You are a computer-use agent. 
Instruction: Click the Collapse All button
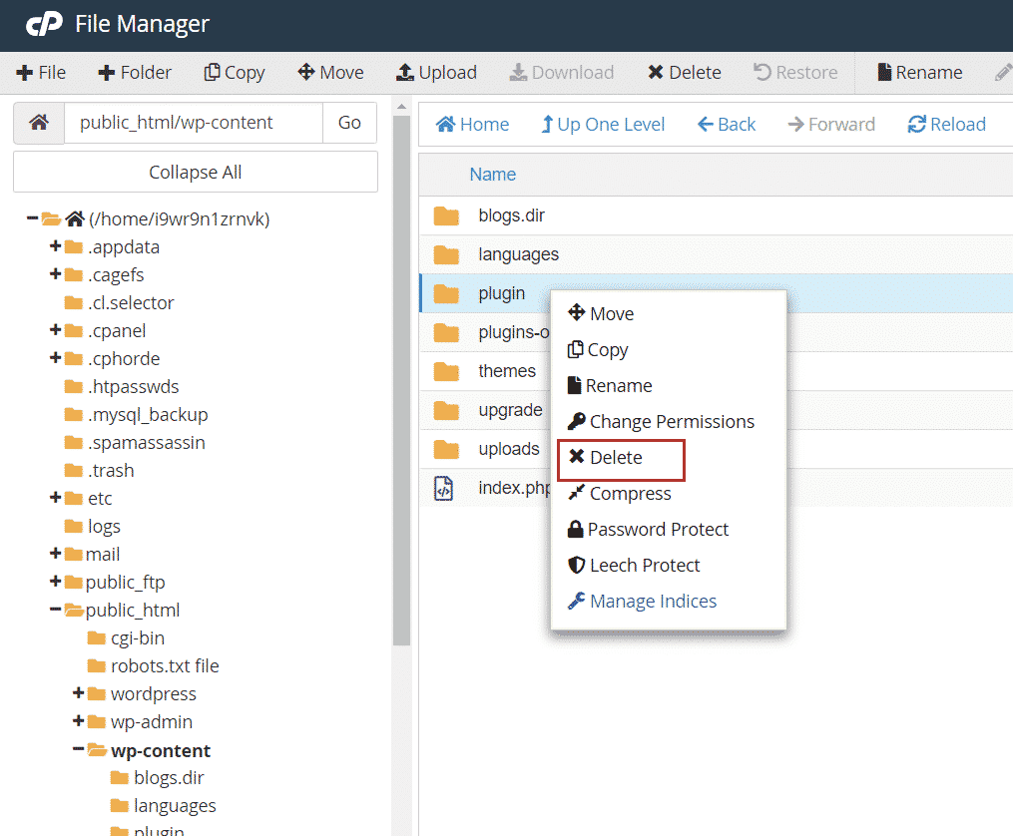pyautogui.click(x=195, y=172)
